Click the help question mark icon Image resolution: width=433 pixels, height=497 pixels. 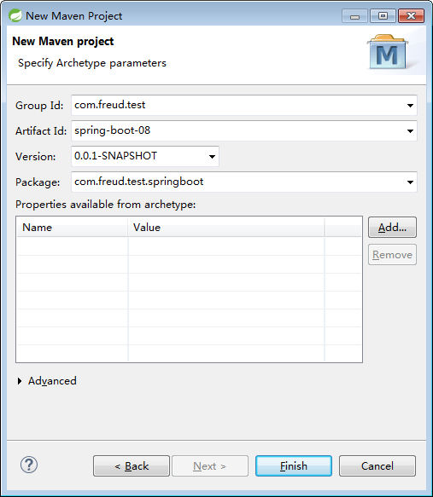29,465
